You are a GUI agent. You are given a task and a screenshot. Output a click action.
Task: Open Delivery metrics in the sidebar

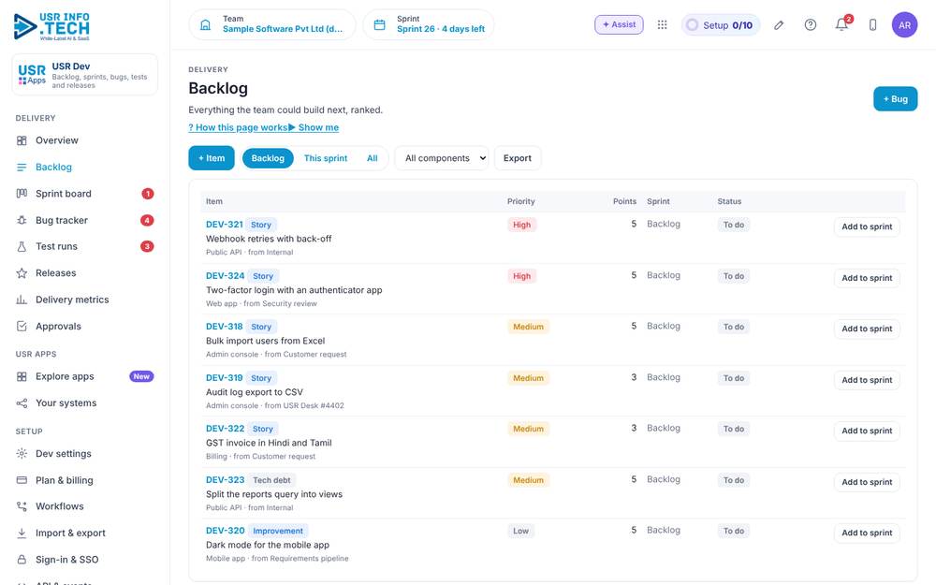click(85, 300)
